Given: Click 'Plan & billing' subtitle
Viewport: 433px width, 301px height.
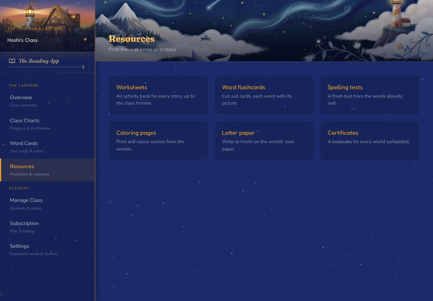Looking at the screenshot, I should pyautogui.click(x=22, y=231).
